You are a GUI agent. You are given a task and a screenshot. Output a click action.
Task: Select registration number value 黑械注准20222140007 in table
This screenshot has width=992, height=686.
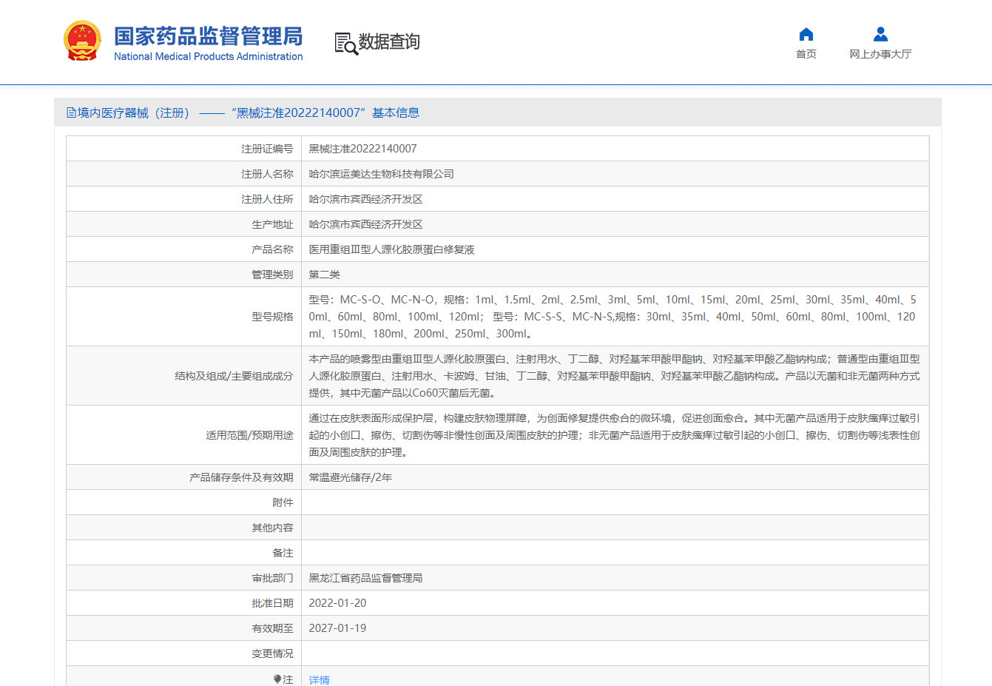coord(362,149)
